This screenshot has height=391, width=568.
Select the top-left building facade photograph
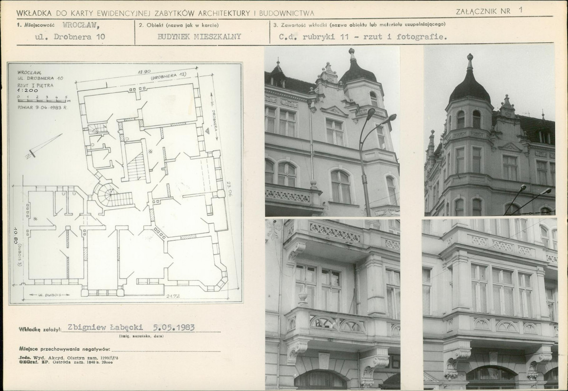click(332, 131)
